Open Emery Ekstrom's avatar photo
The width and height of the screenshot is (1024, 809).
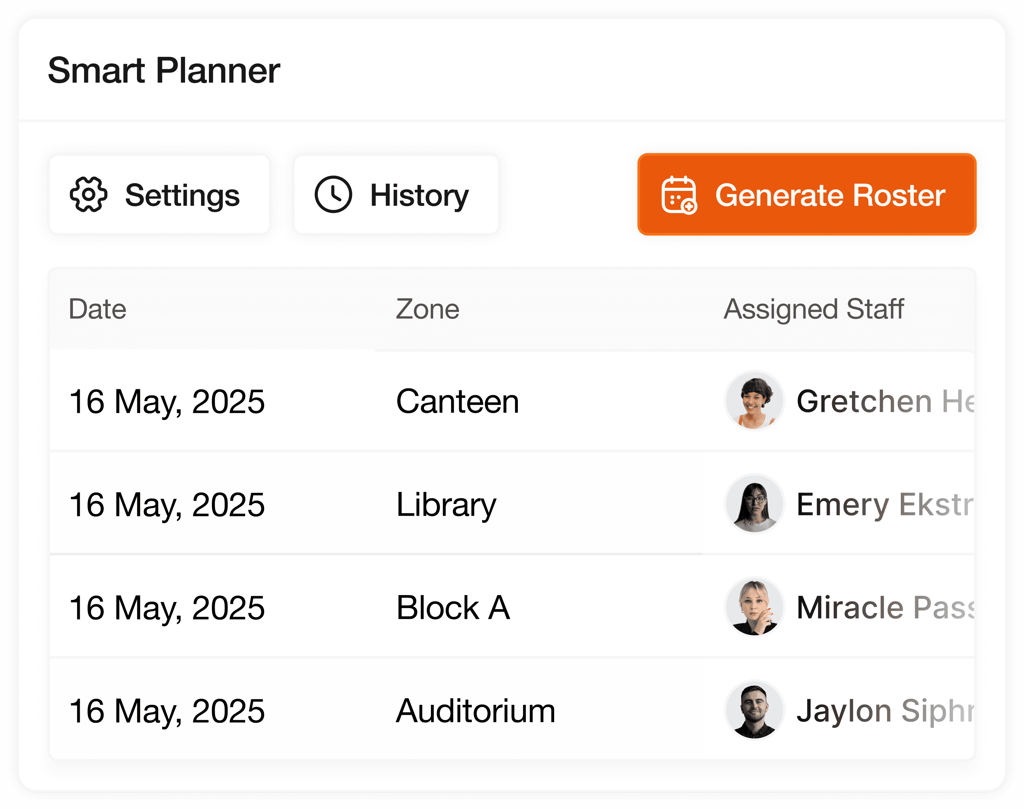(x=754, y=504)
